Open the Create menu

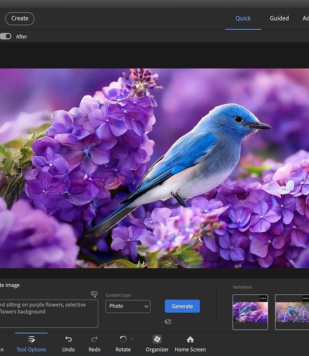[x=20, y=19]
